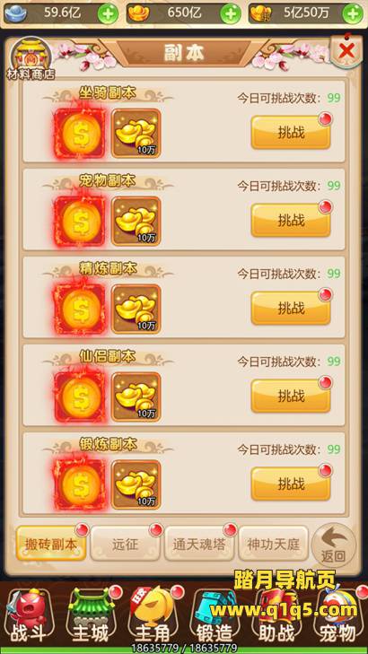This screenshot has height=654, width=368.
Task: Click the plus icon beside 59.6亿 silver
Action: (108, 14)
